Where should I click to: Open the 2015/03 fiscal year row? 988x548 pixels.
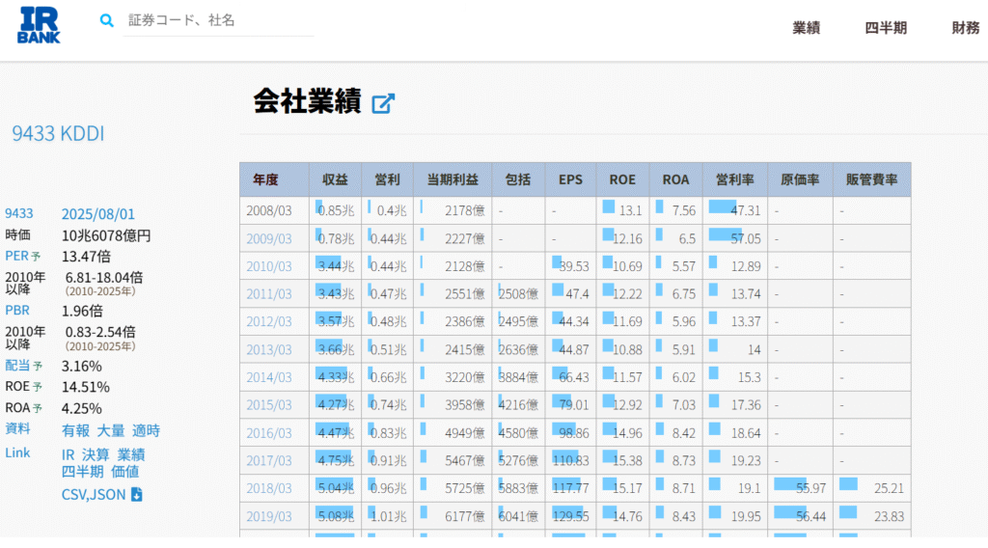269,405
